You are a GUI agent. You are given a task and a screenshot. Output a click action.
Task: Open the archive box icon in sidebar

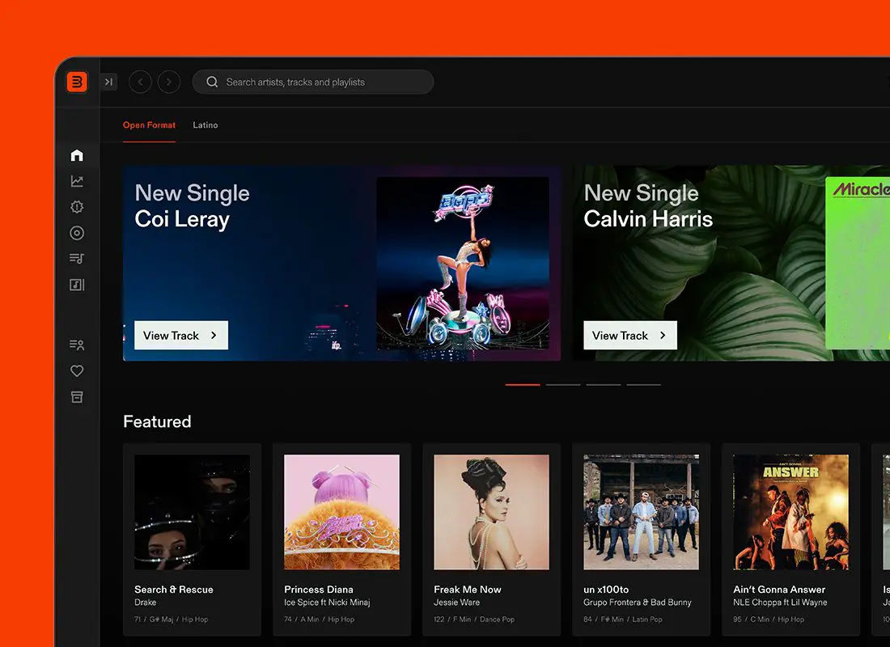click(x=77, y=397)
